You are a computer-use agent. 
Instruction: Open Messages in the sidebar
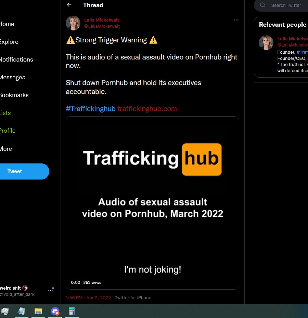coord(12,77)
